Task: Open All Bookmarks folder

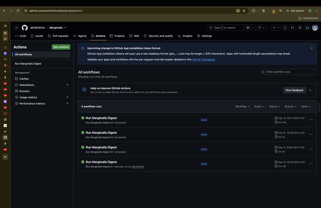Action: [308, 18]
